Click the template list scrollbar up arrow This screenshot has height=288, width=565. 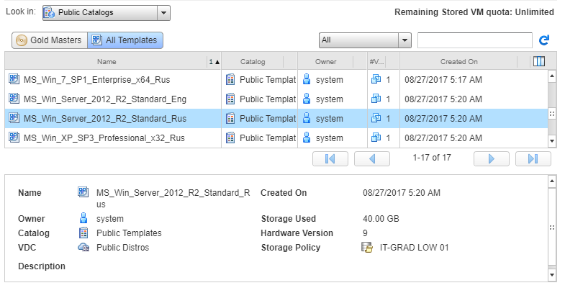point(551,76)
